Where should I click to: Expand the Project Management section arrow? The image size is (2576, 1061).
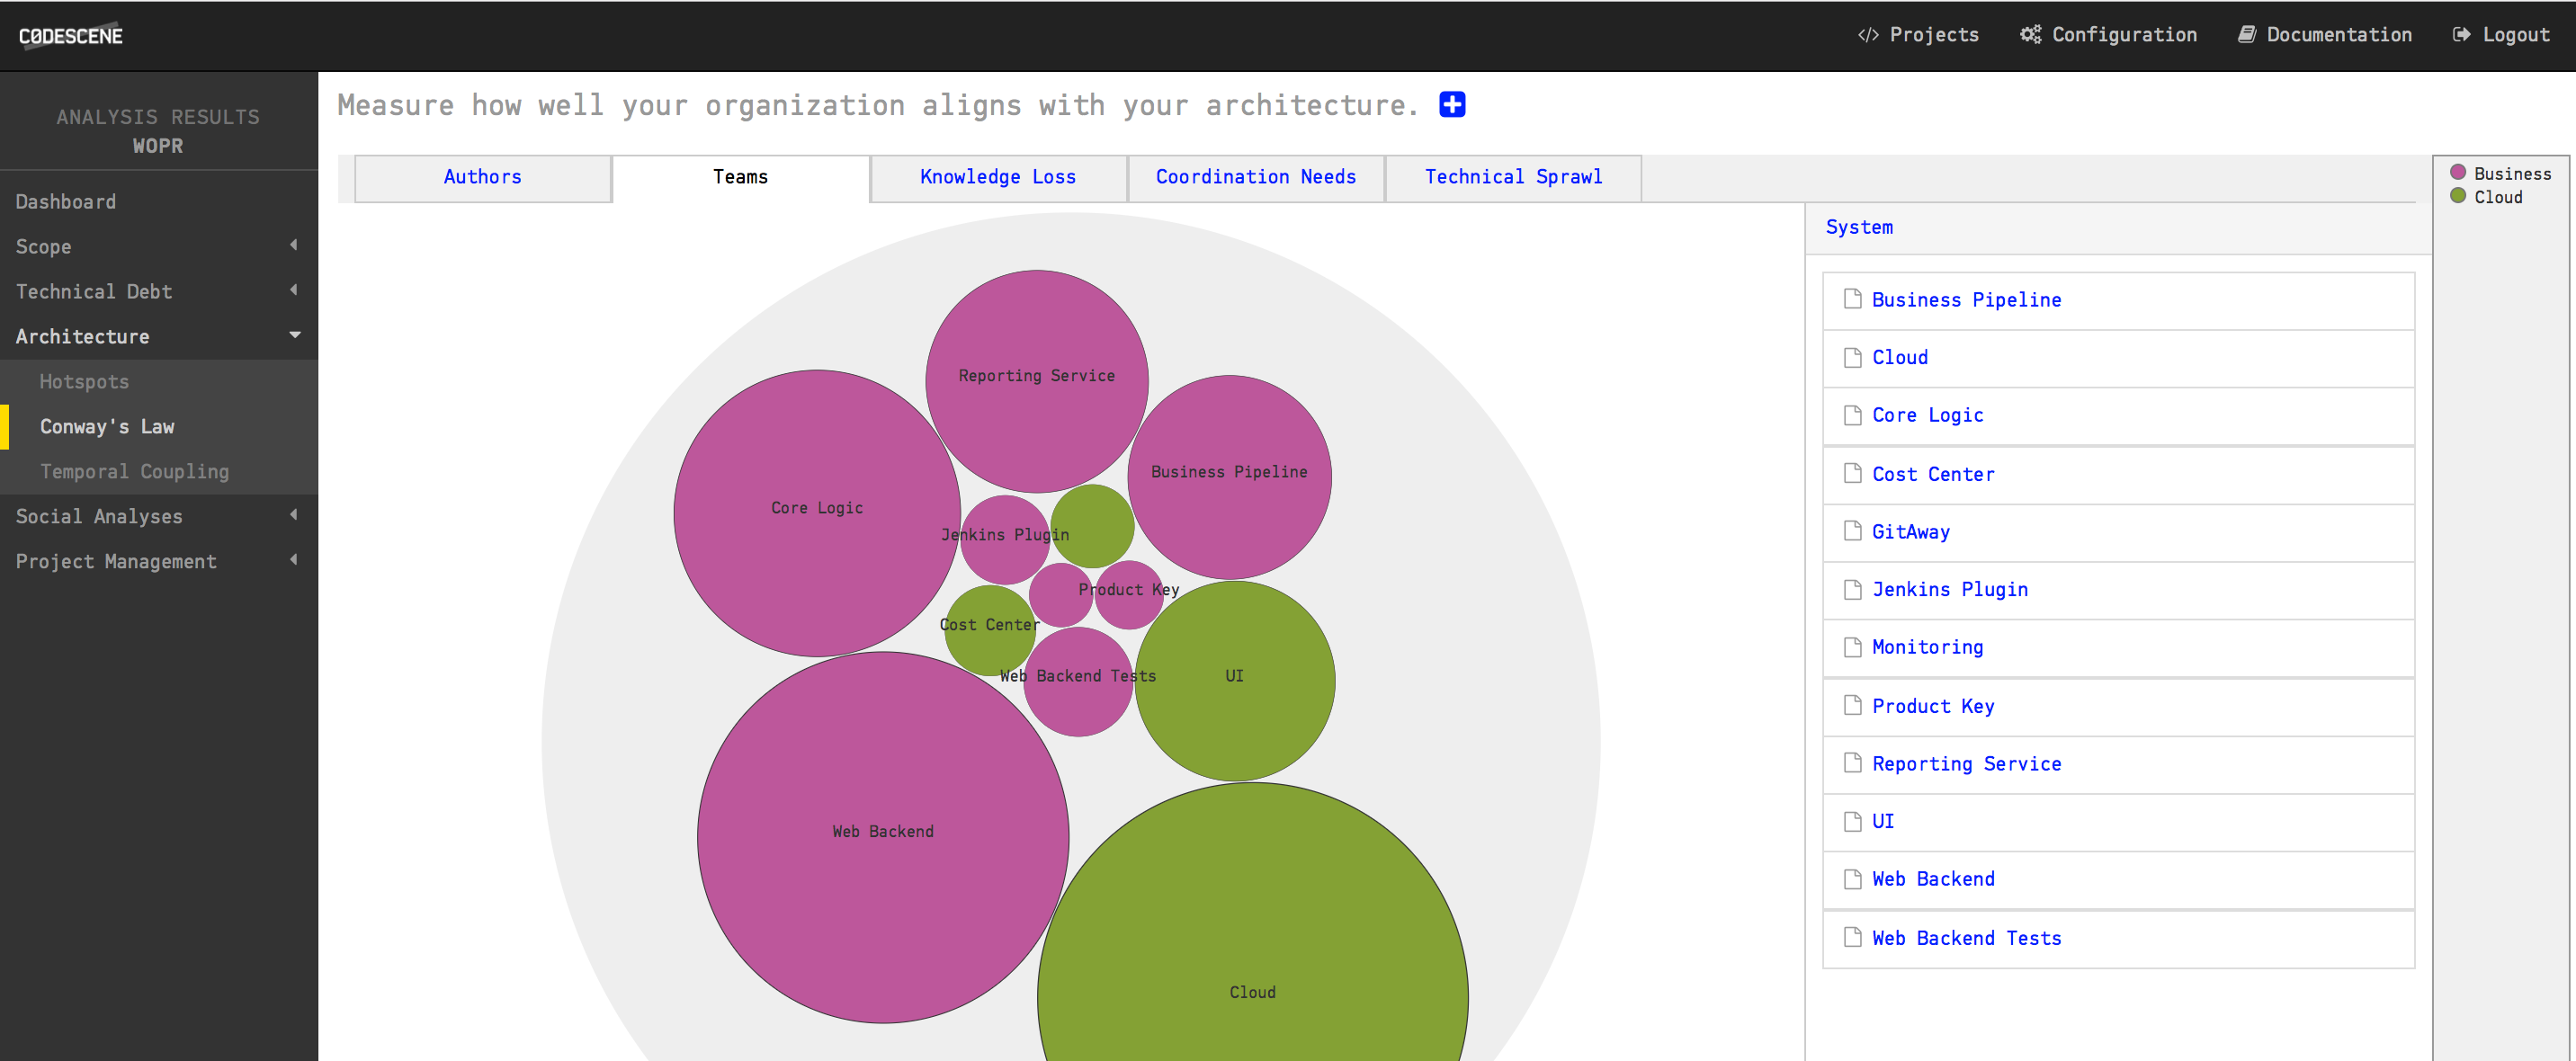294,560
